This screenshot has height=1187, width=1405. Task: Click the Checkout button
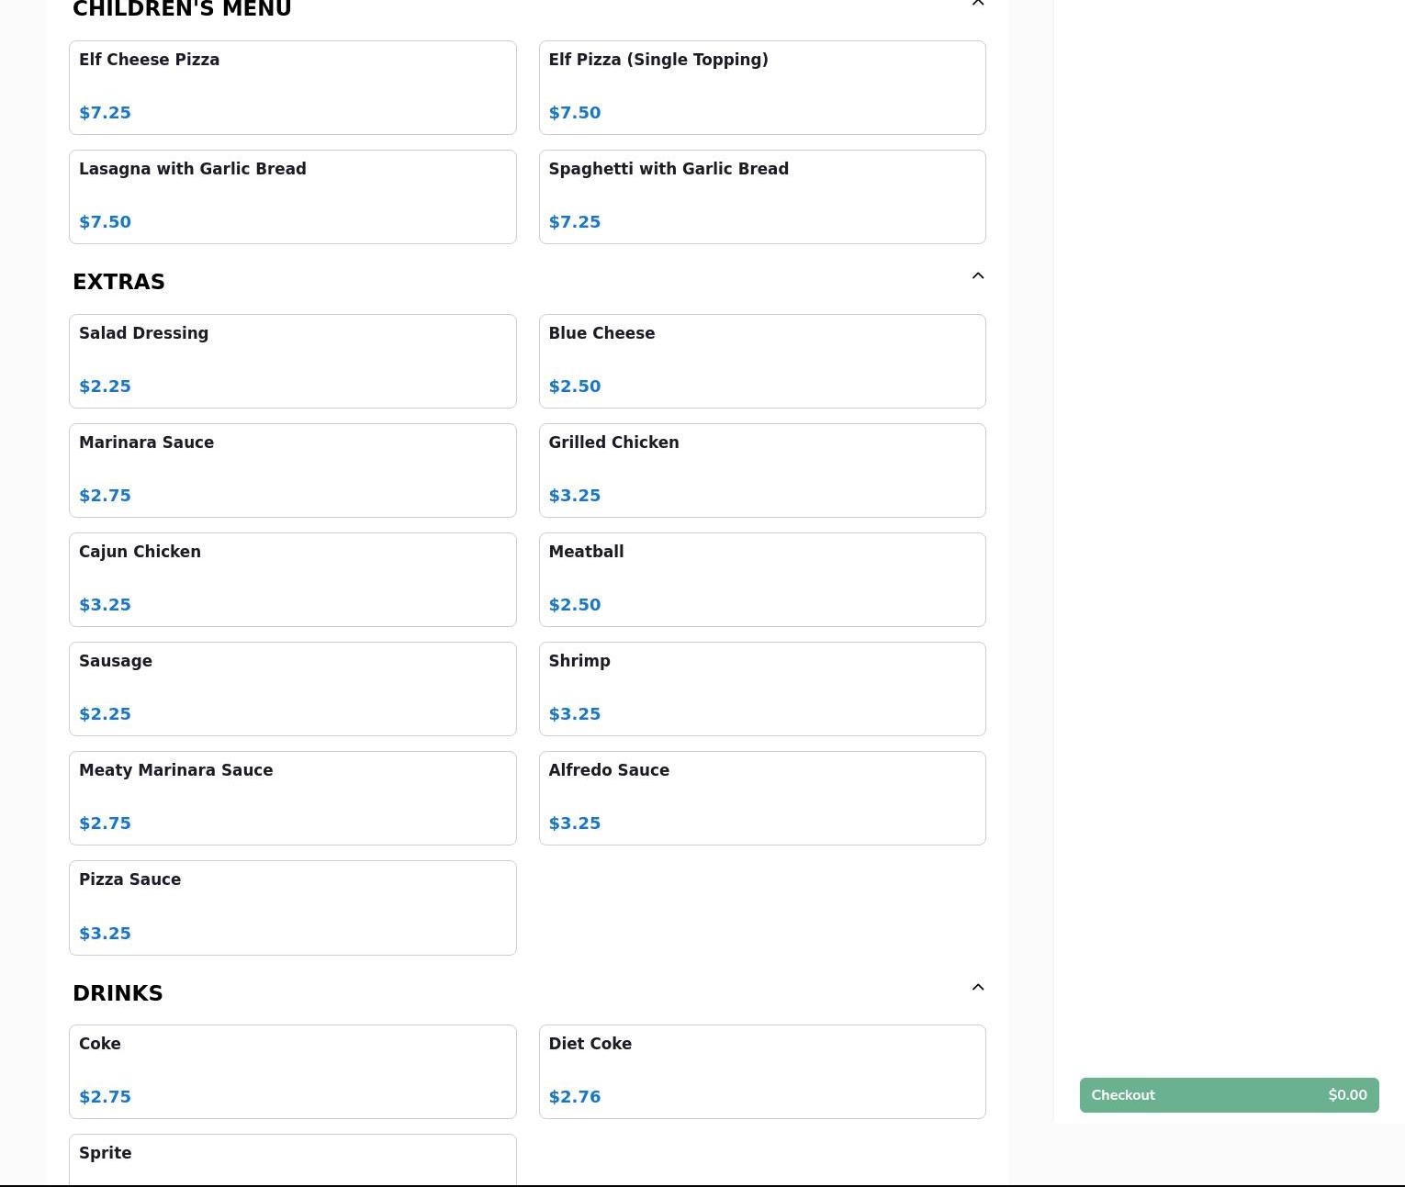[1229, 1095]
